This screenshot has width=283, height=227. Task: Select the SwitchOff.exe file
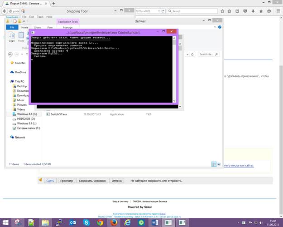(58, 114)
